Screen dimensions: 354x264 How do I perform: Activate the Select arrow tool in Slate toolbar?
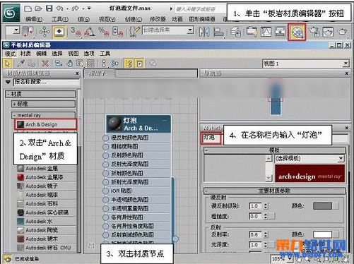point(8,64)
